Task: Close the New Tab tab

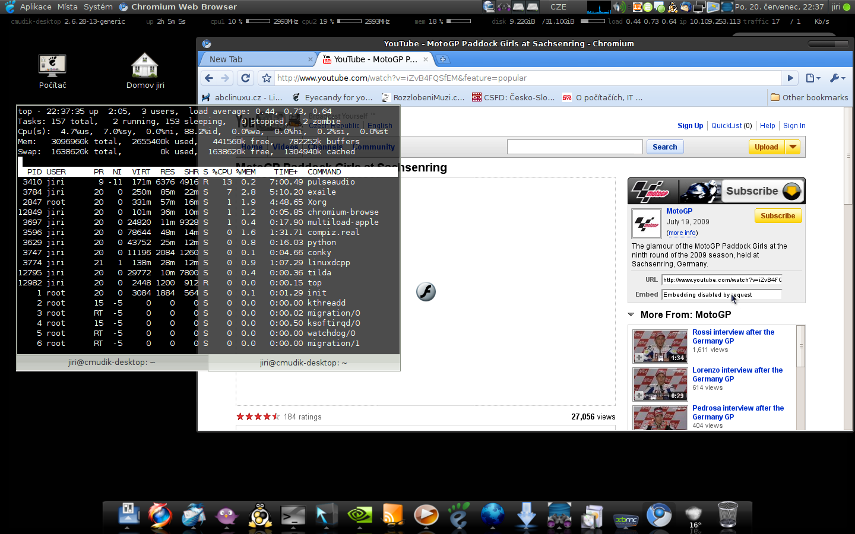Action: 311,59
